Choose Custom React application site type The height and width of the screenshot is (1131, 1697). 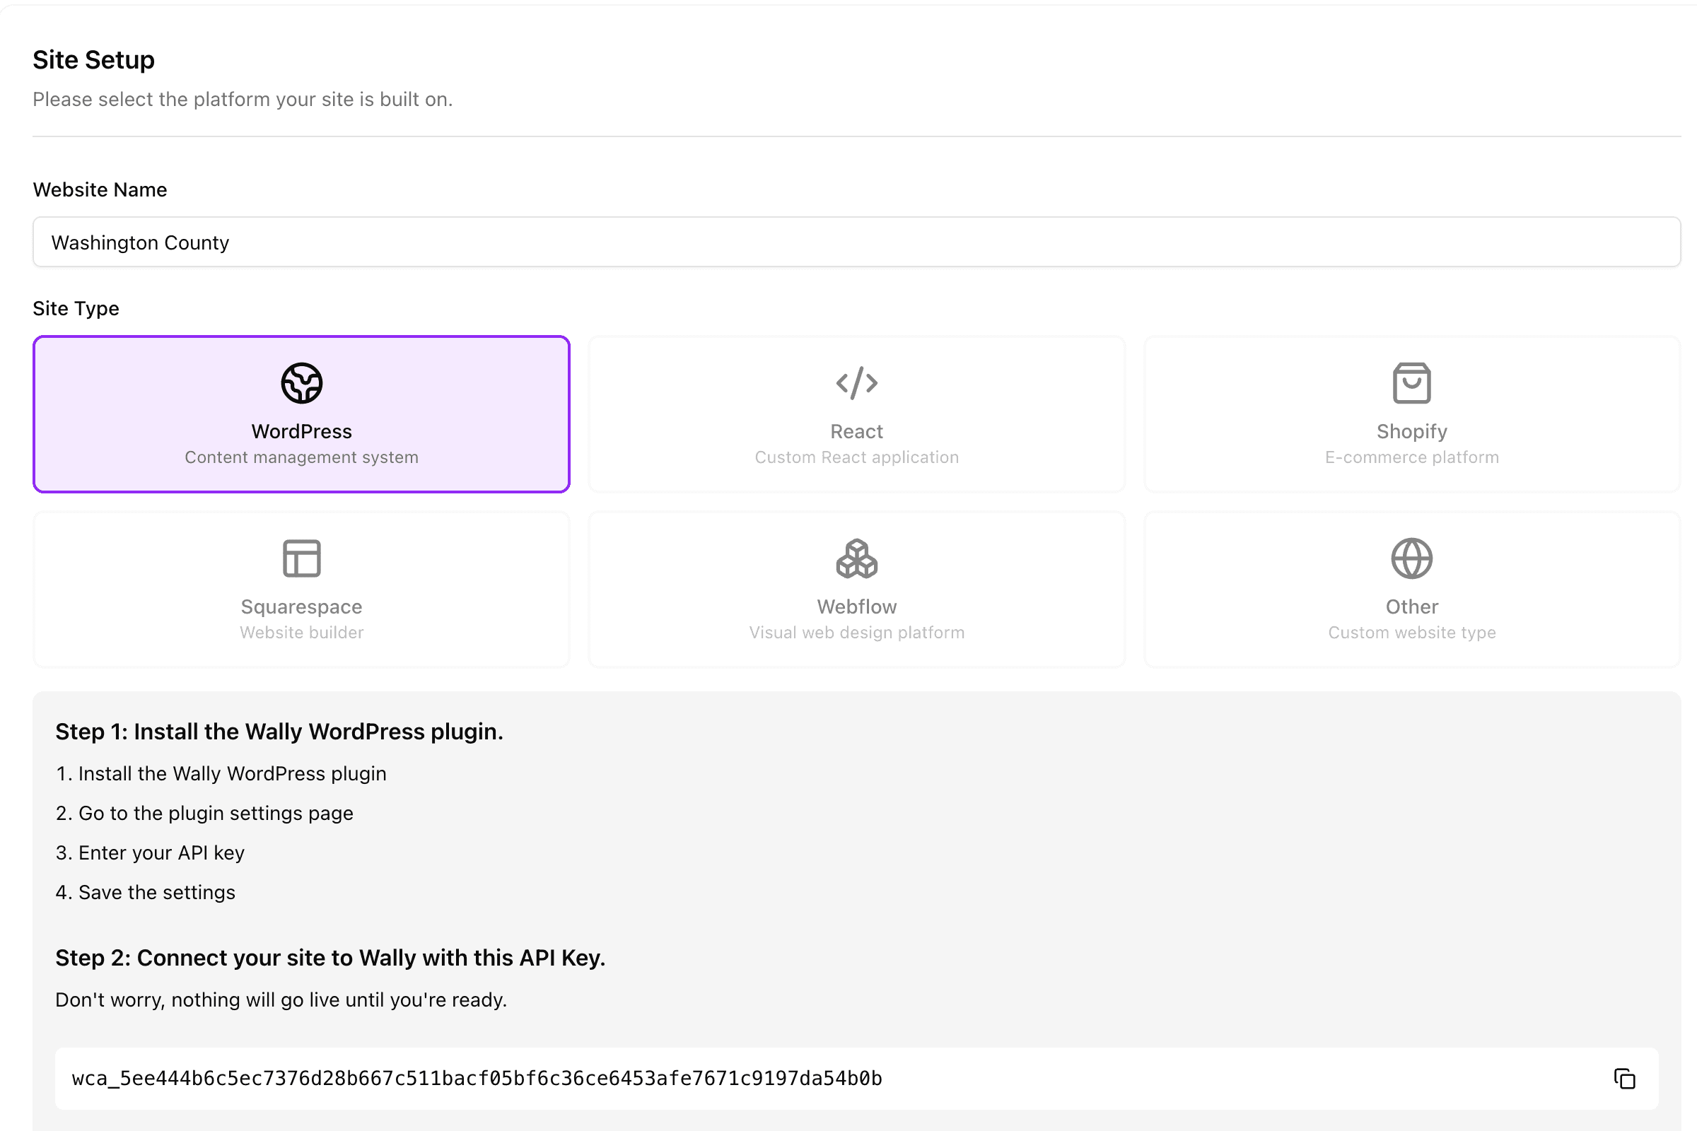point(856,414)
